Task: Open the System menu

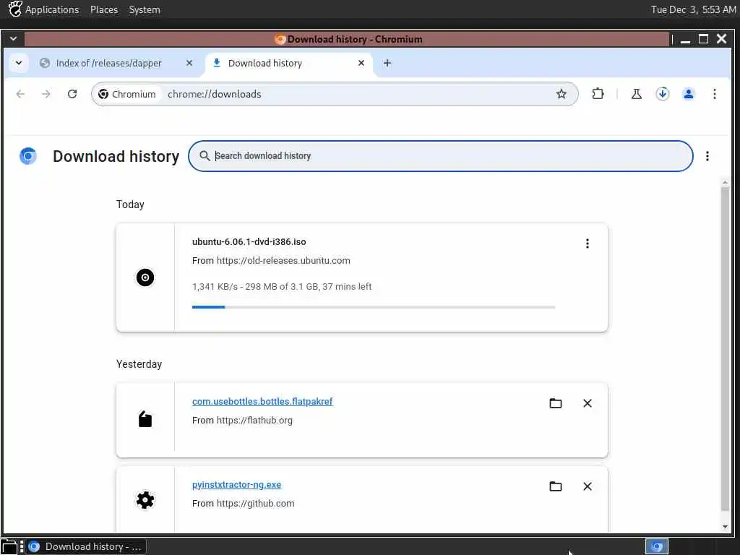Action: (145, 9)
